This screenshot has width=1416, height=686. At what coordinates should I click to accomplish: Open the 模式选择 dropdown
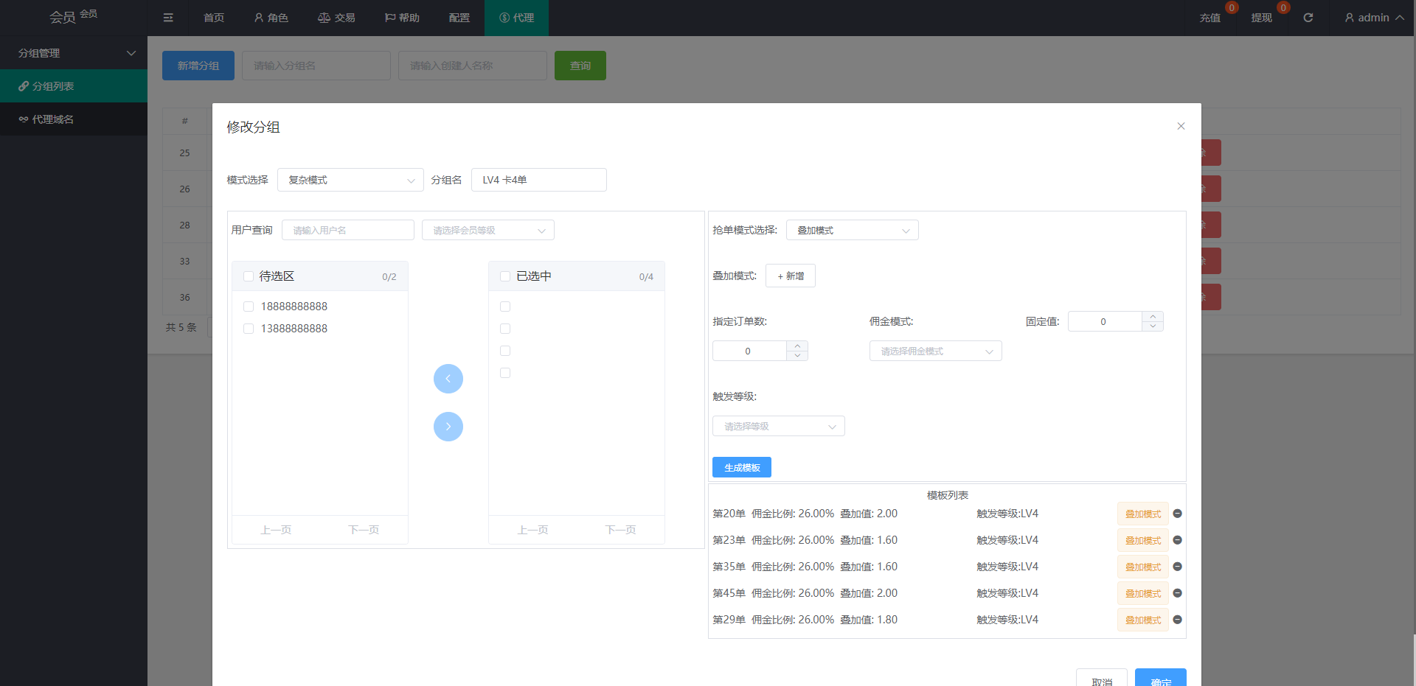point(350,180)
